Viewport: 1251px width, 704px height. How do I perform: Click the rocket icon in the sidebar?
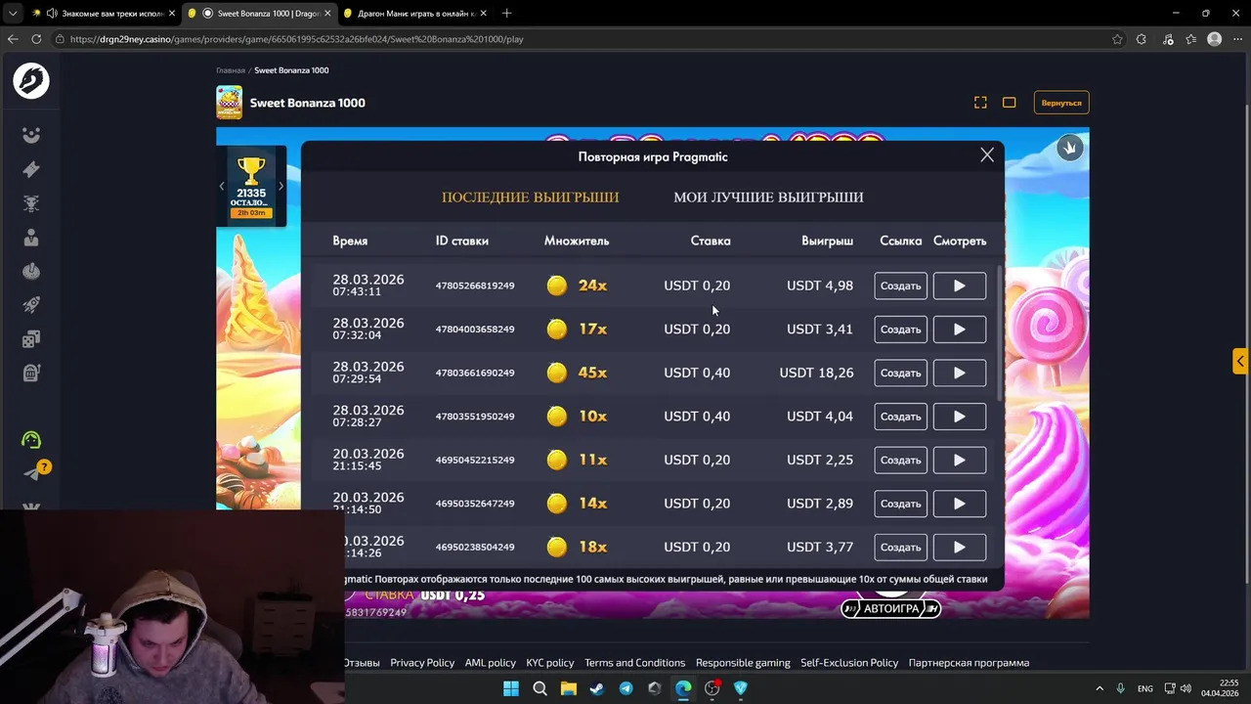coord(31,305)
